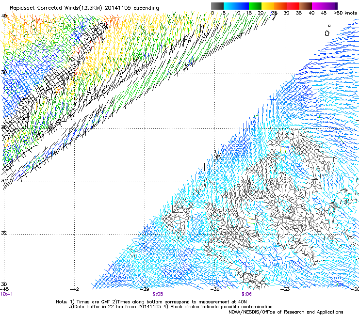This screenshot has height=315, width=359.
Task: Click the "35" label under the color bar
Action: [x=299, y=13]
